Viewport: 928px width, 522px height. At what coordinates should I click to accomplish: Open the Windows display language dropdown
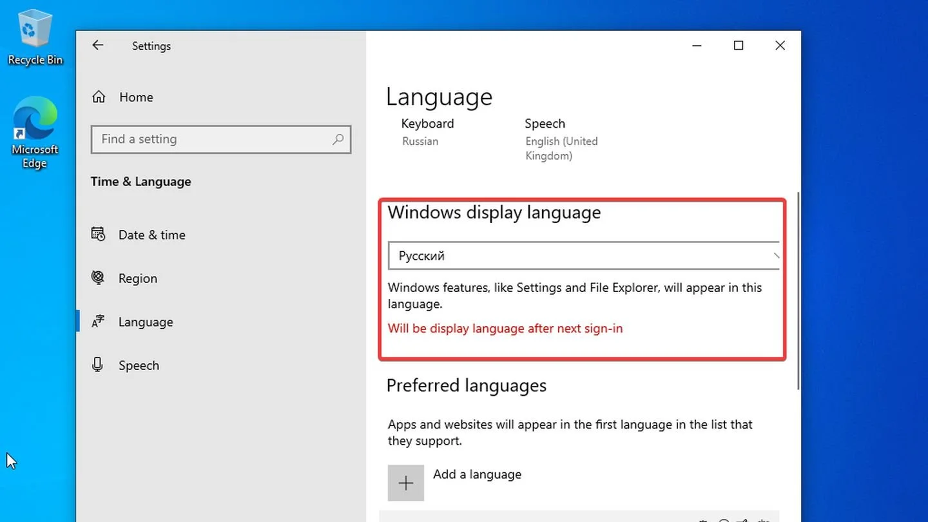point(584,256)
